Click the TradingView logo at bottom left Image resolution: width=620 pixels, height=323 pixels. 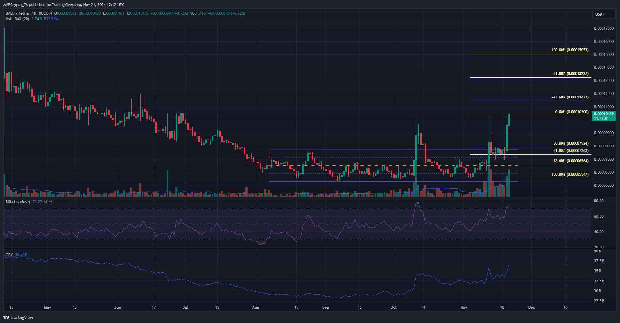pyautogui.click(x=18, y=317)
